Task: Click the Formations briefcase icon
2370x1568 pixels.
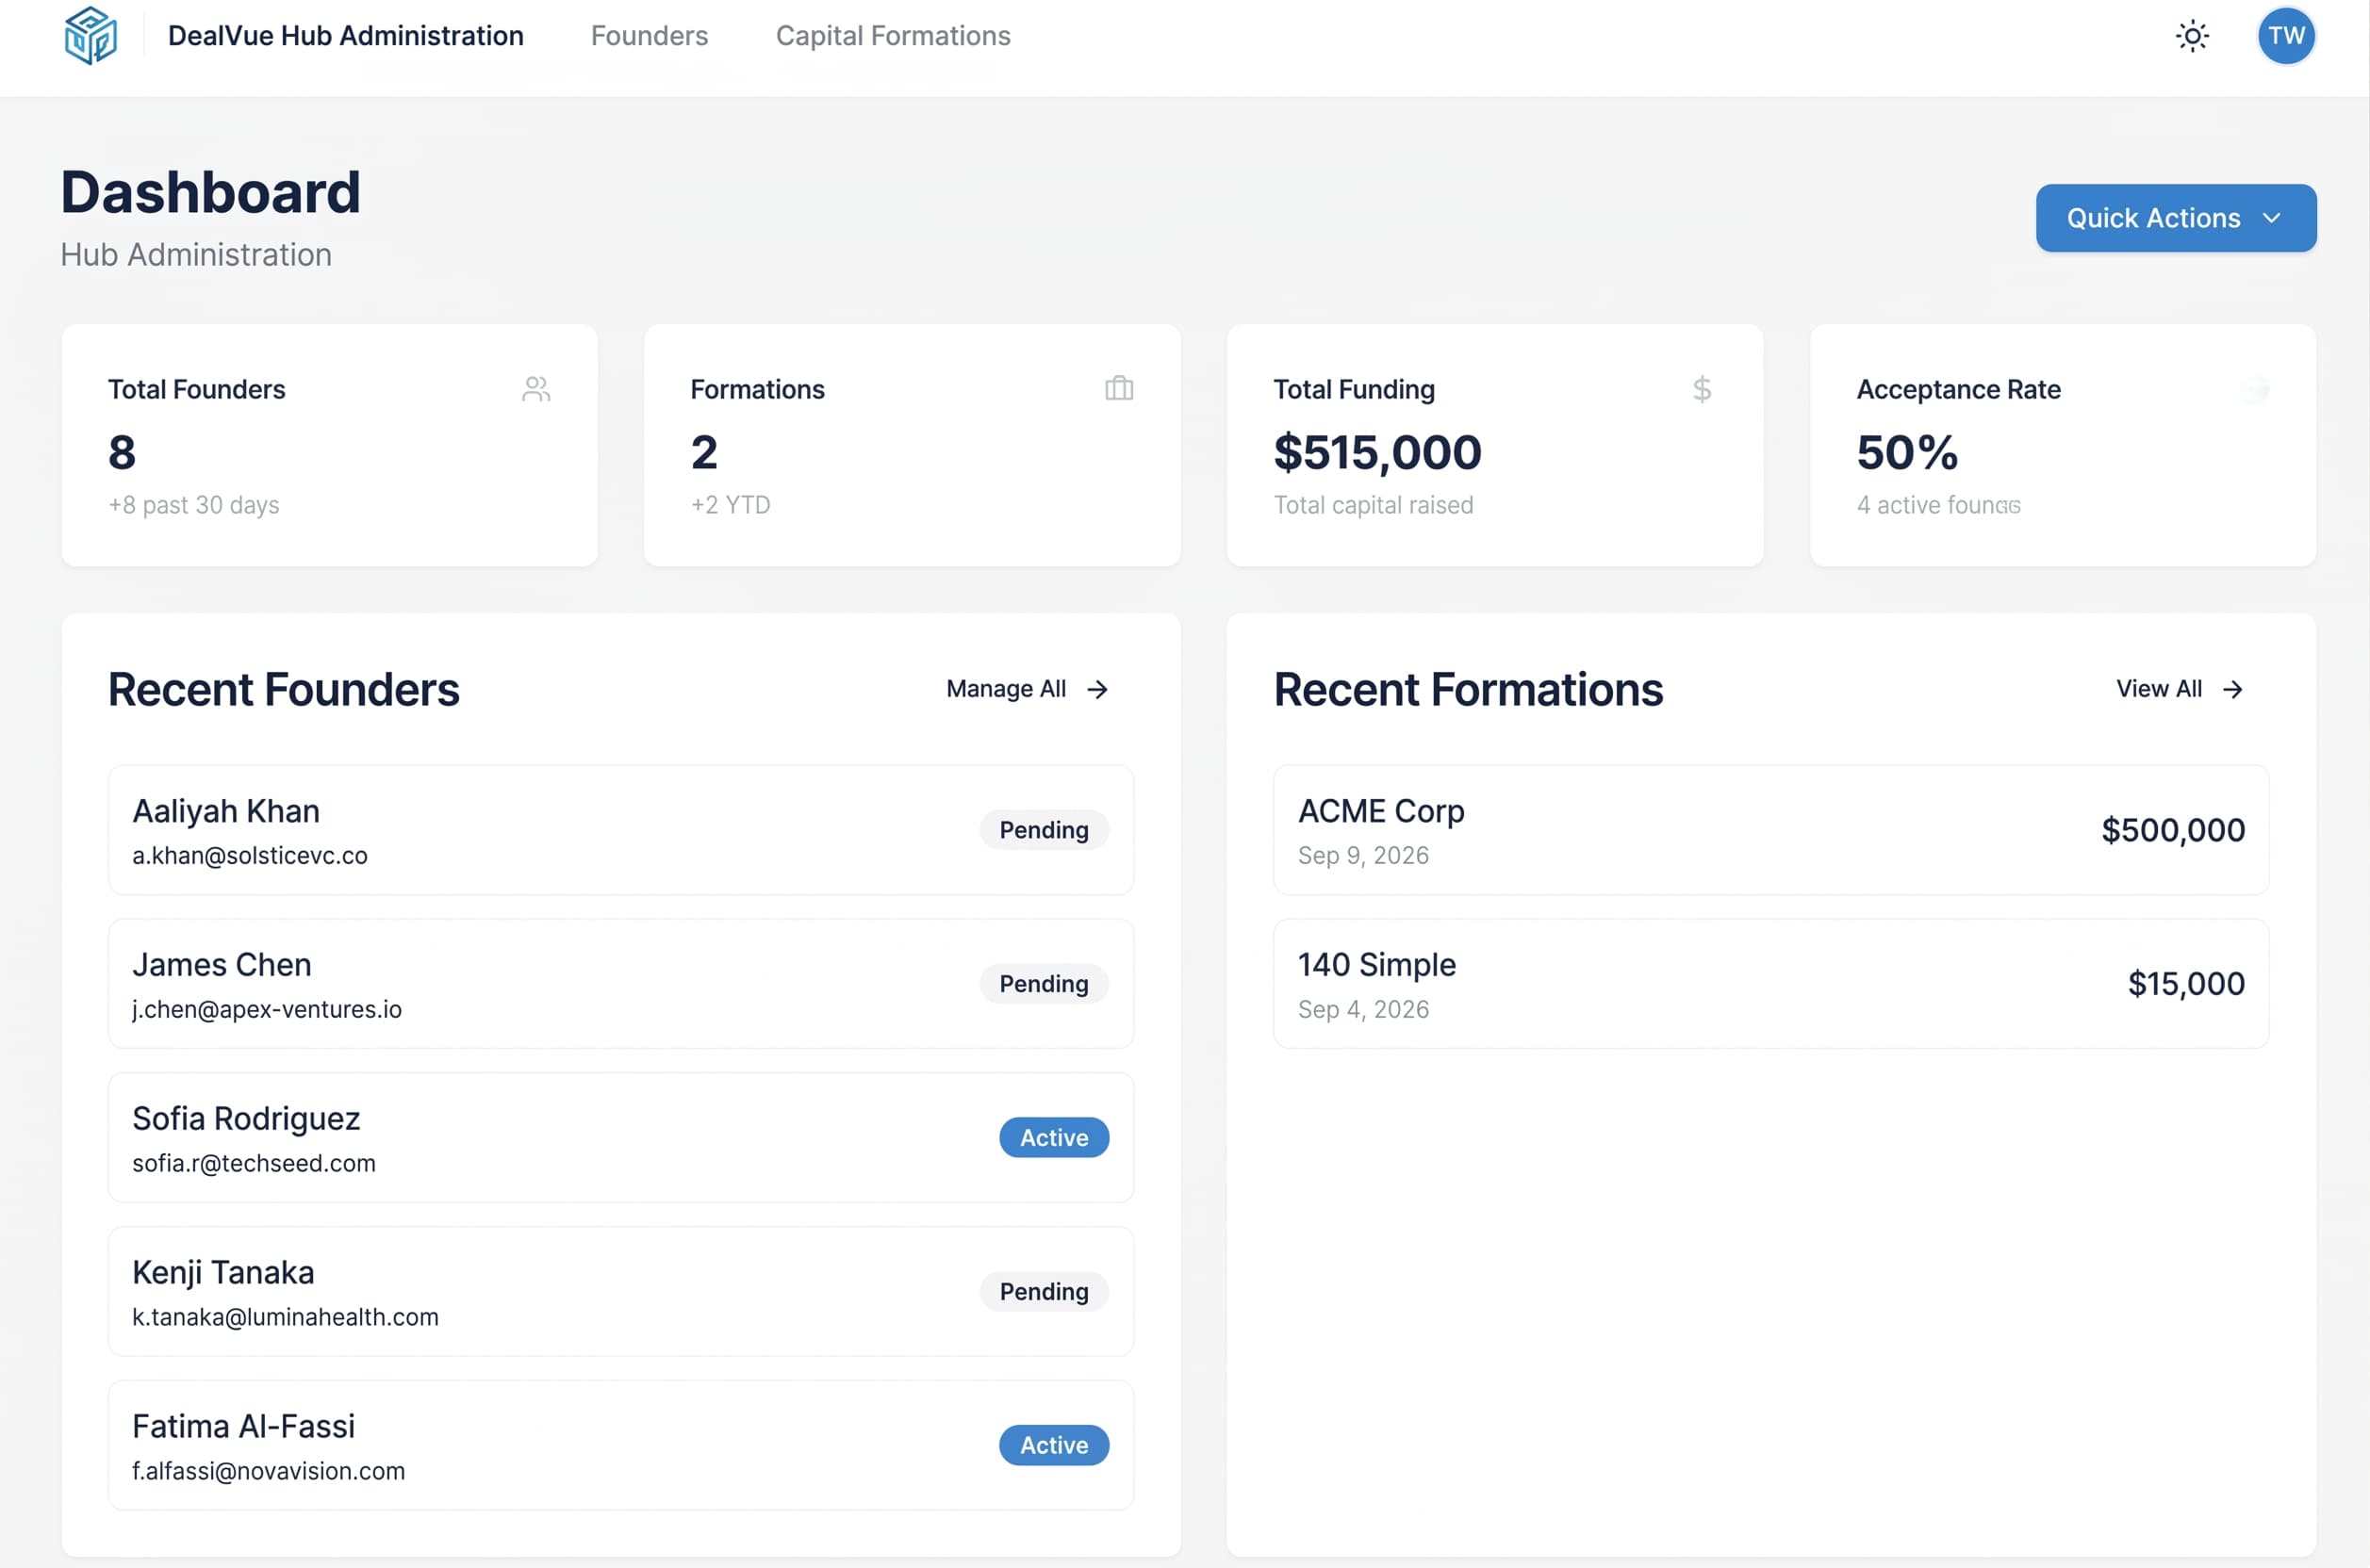Action: point(1118,388)
